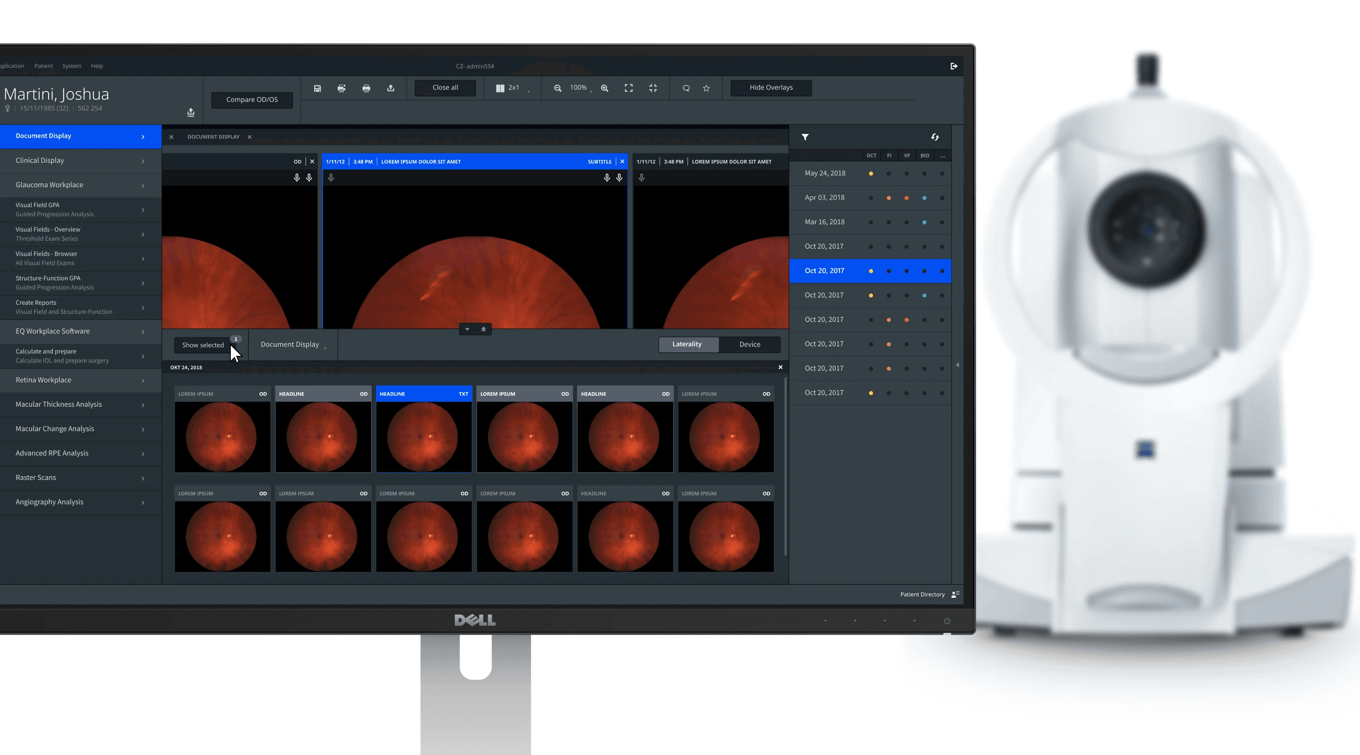Image resolution: width=1360 pixels, height=755 pixels.
Task: Select the May 24, 2018 timeline entry
Action: [x=824, y=173]
